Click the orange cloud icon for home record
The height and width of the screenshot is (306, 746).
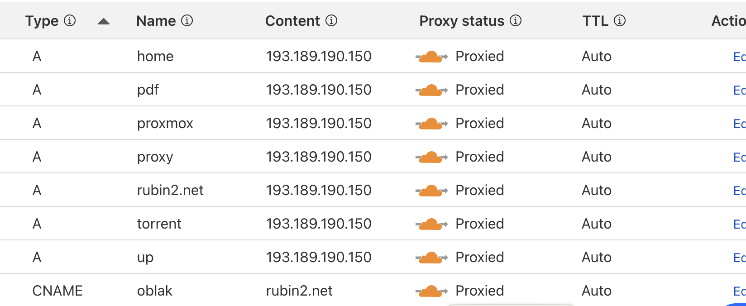[x=431, y=57]
